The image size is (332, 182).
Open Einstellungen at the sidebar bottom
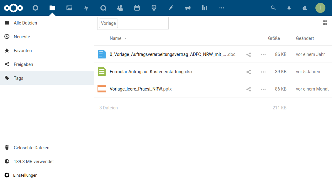pyautogui.click(x=25, y=175)
